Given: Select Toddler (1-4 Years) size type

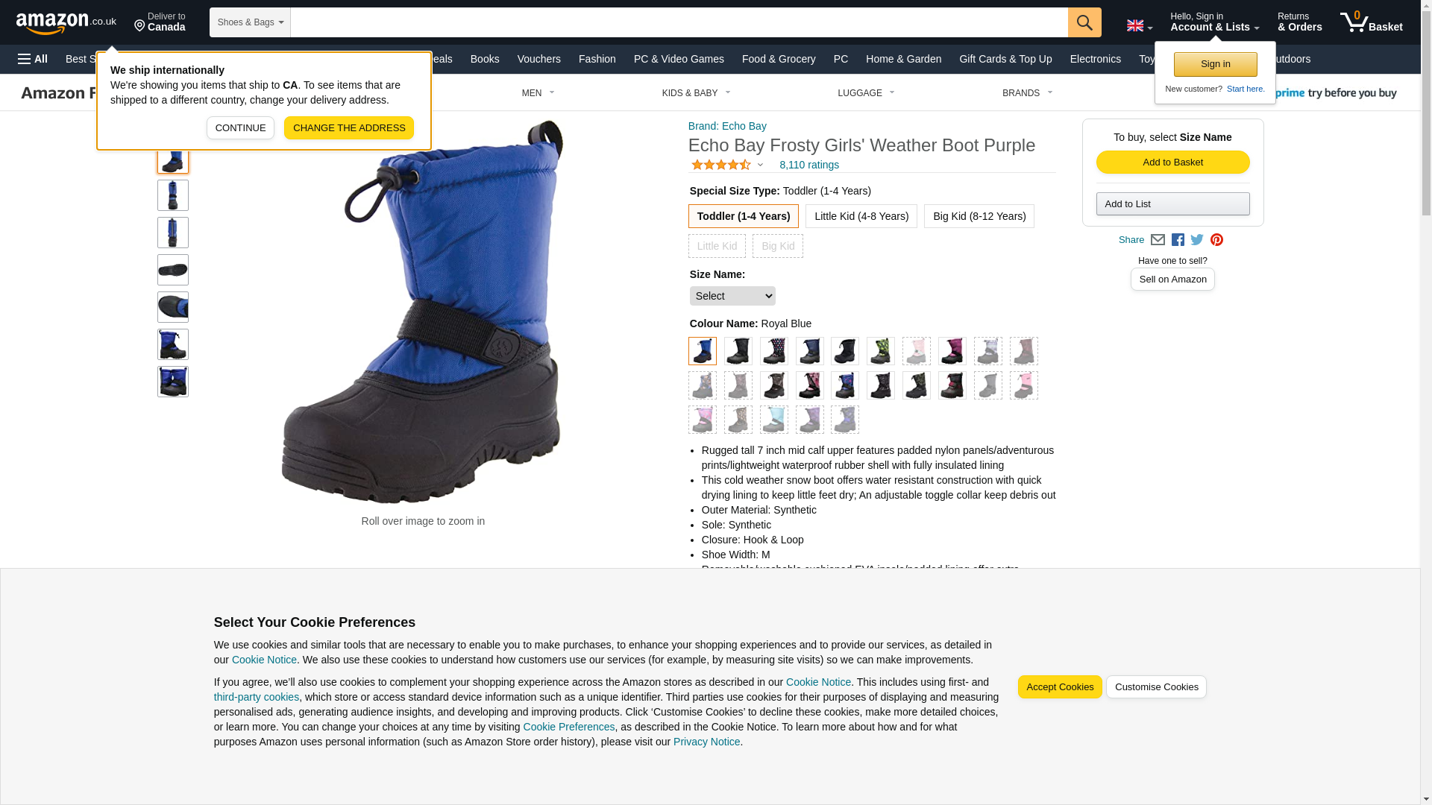Looking at the screenshot, I should point(744,216).
